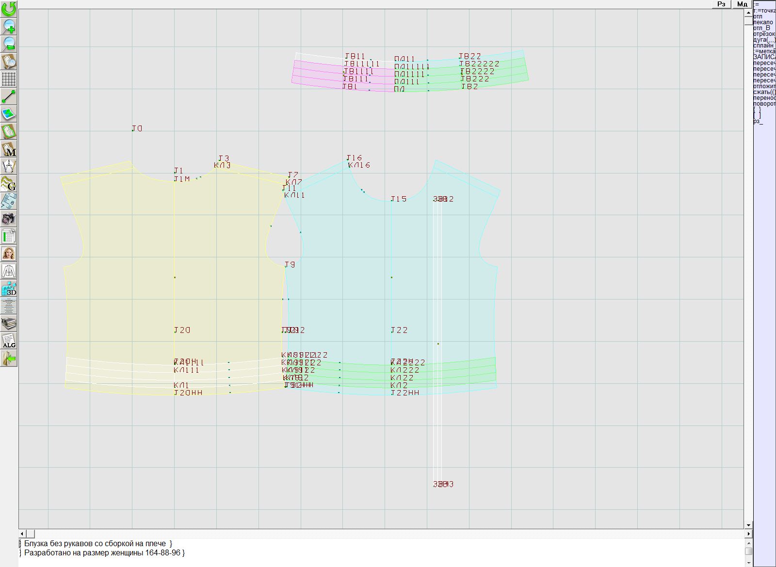Click the blouse description text line
776x567 pixels.
pos(97,544)
